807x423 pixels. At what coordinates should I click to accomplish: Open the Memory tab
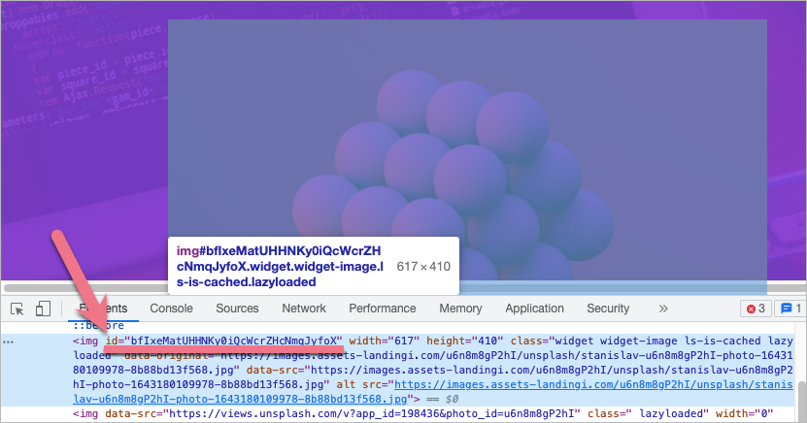click(x=460, y=309)
